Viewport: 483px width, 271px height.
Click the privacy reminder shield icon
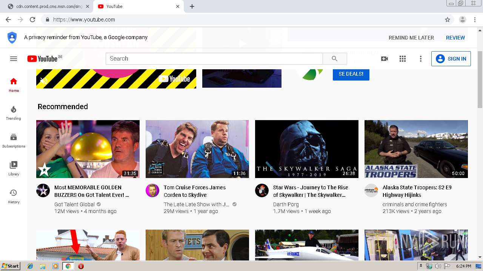pos(12,38)
